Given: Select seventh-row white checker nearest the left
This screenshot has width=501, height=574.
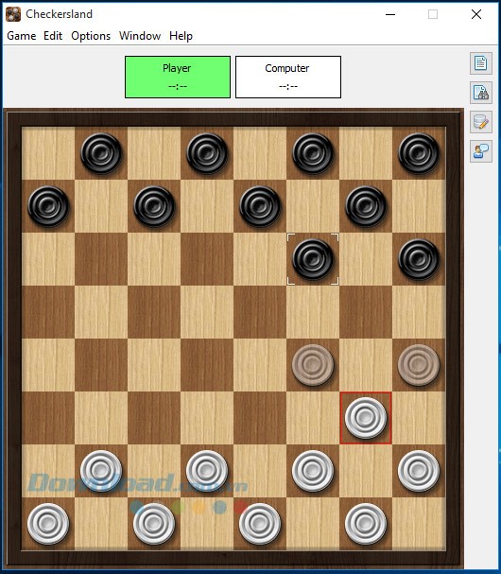Looking at the screenshot, I should (101, 471).
